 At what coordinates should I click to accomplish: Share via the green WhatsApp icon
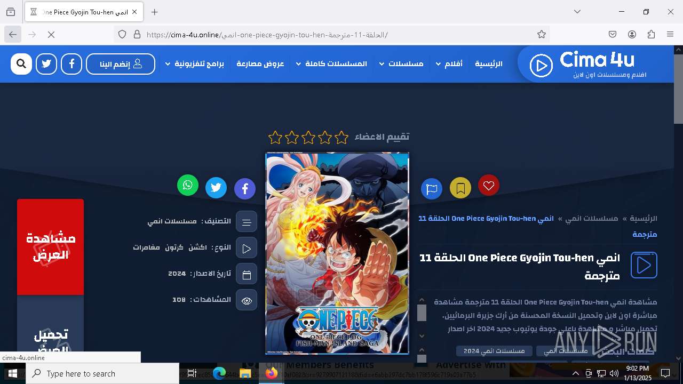(188, 185)
